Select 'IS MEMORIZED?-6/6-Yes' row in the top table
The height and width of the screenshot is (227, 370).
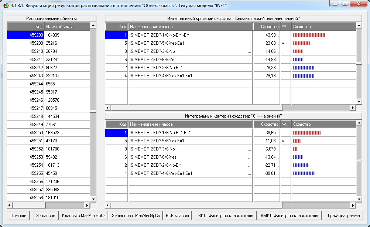point(190,60)
